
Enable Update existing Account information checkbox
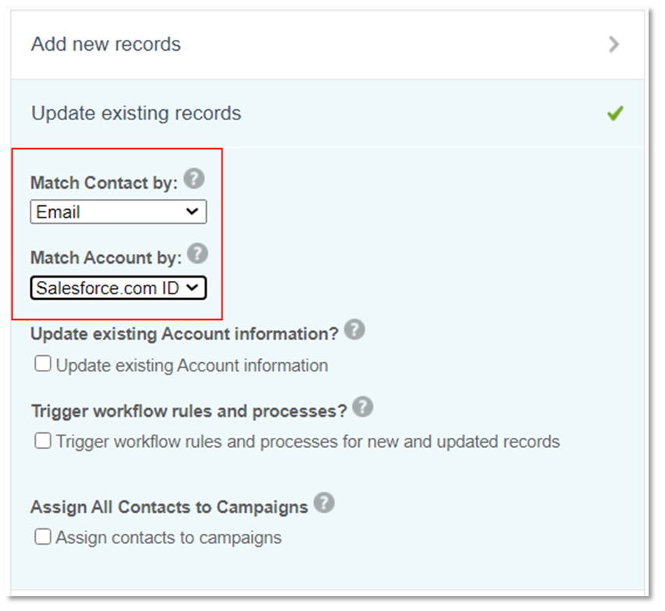pyautogui.click(x=43, y=364)
